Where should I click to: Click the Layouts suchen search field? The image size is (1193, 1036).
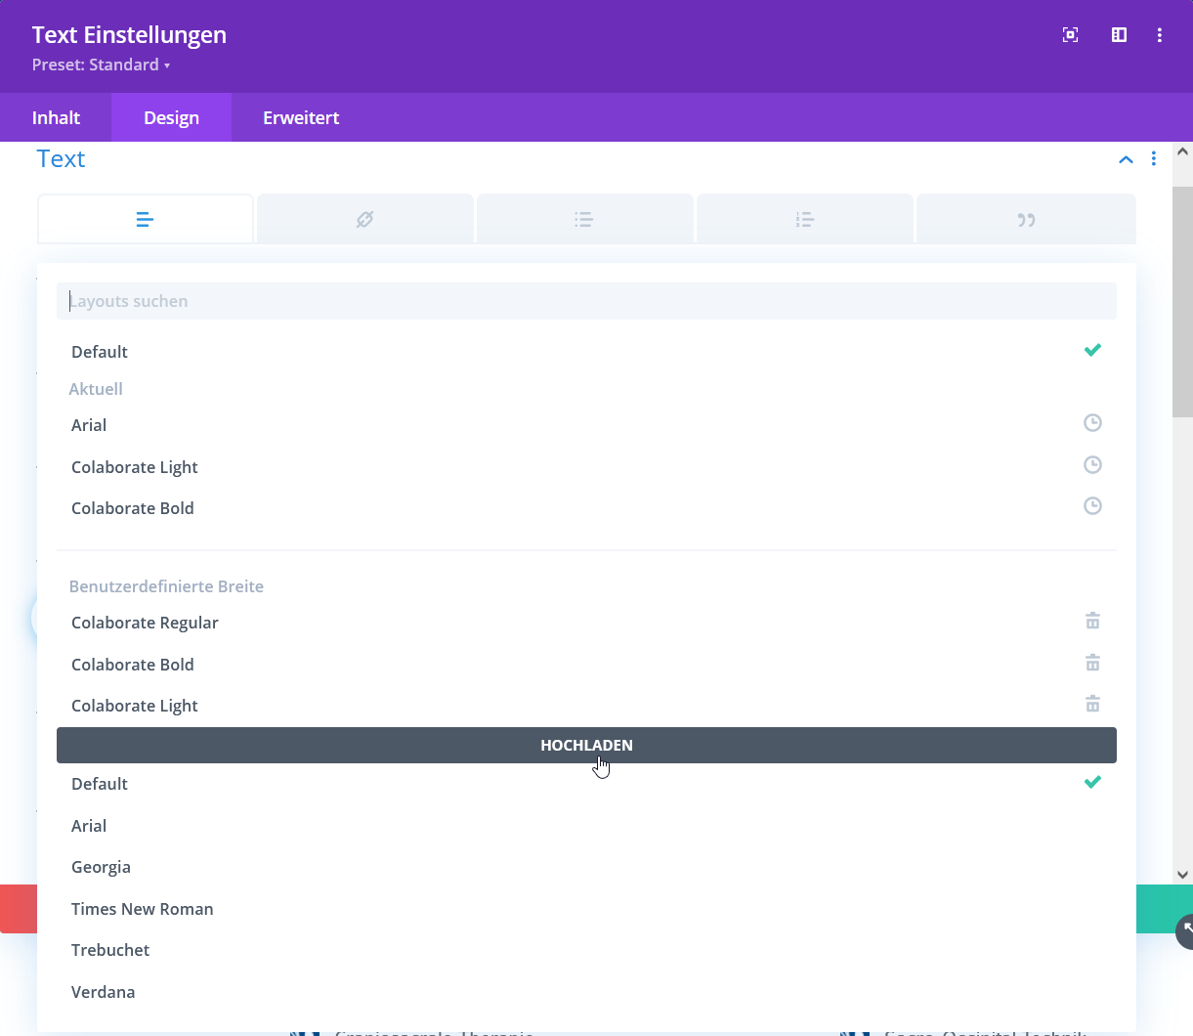click(586, 301)
